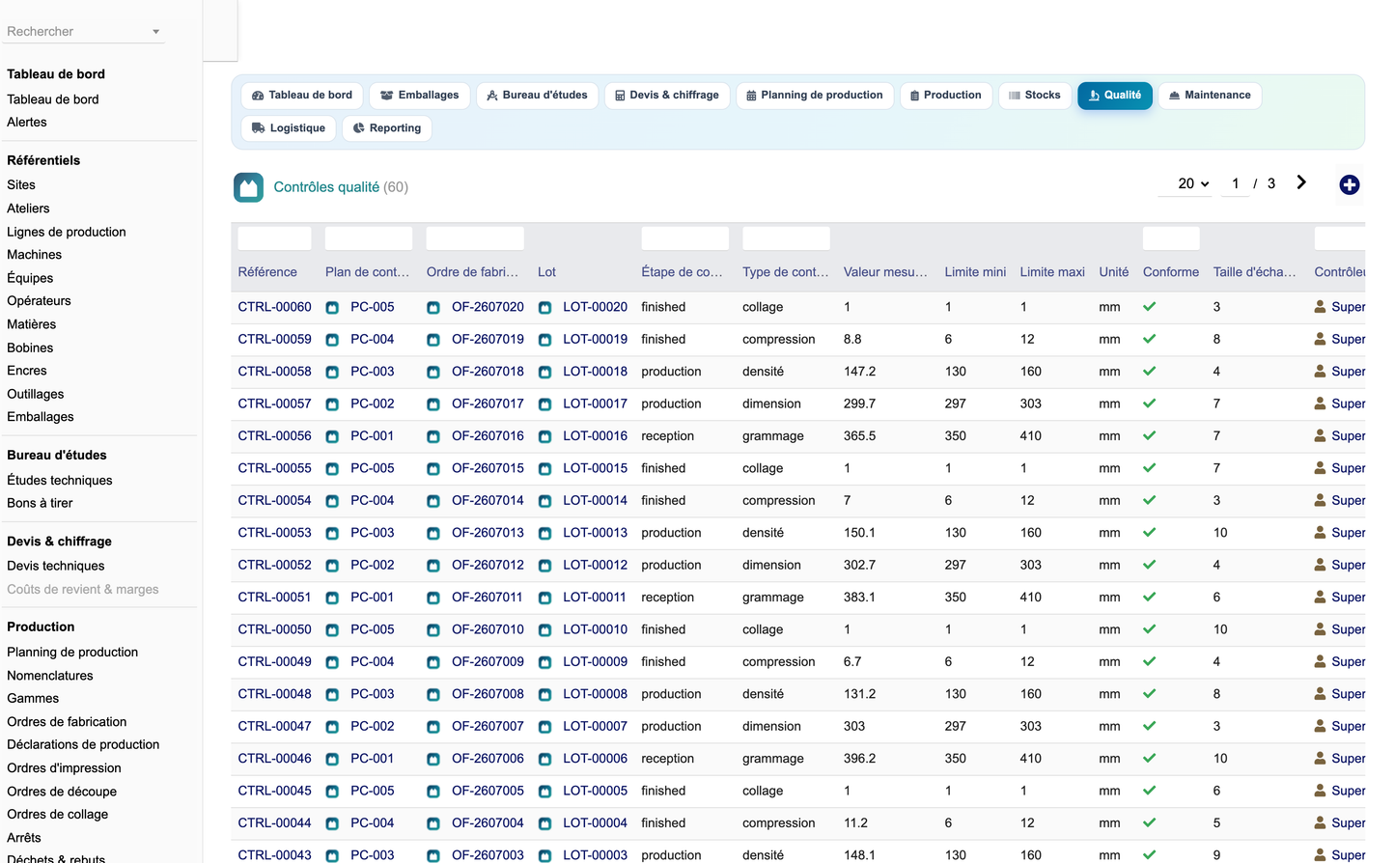Open Machines in the Référentiels sidebar
This screenshot has height=863, width=1395.
[34, 255]
